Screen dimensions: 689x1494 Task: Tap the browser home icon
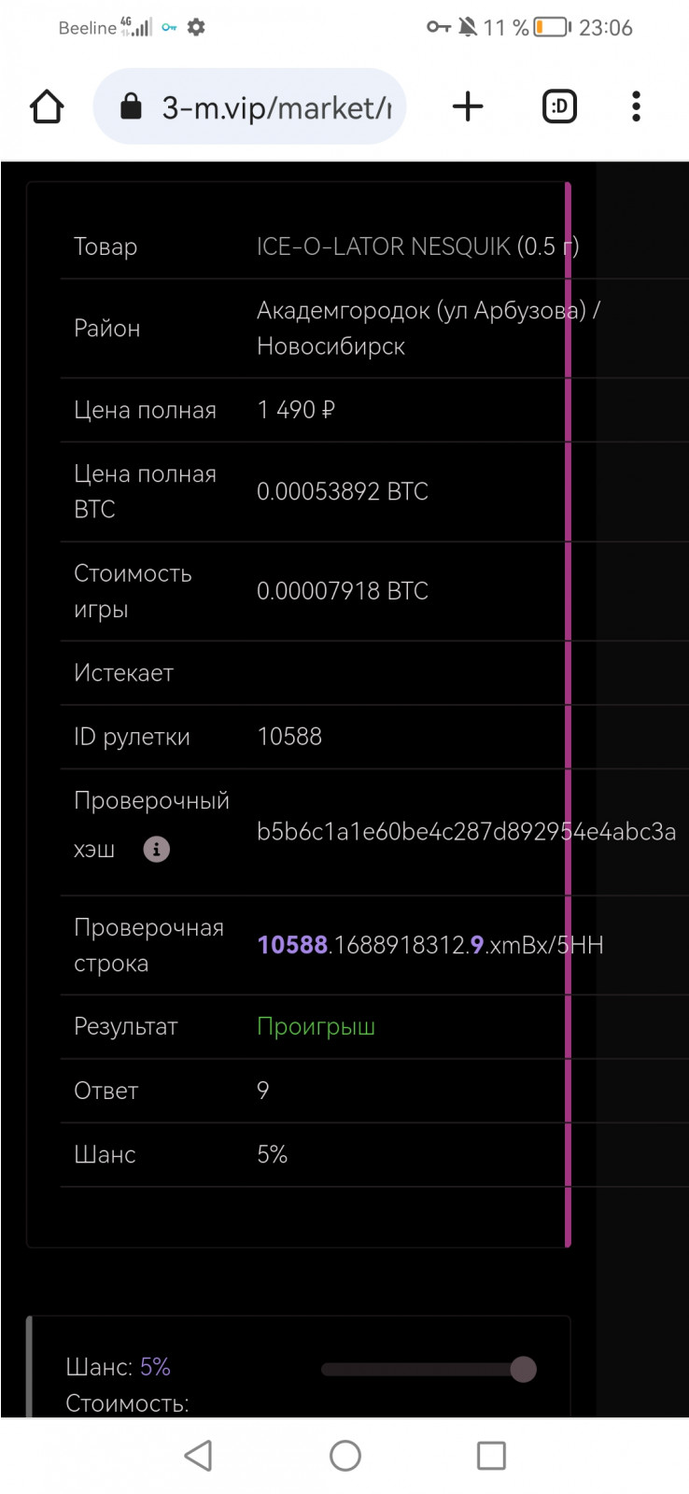(47, 106)
